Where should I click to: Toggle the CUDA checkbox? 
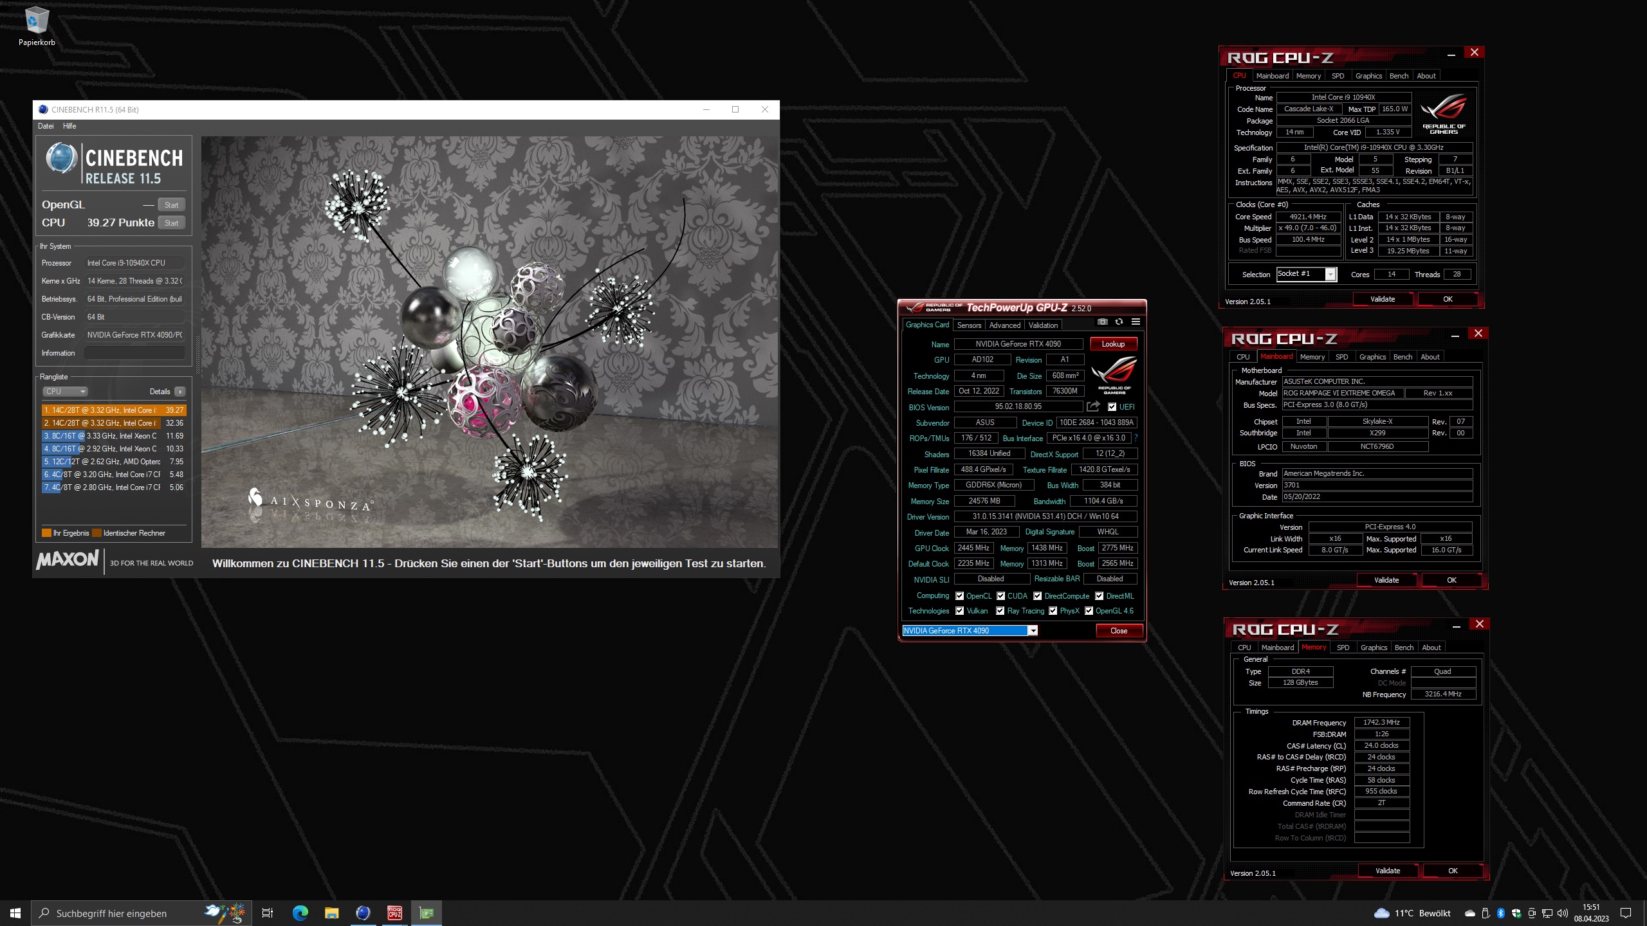coord(1000,596)
